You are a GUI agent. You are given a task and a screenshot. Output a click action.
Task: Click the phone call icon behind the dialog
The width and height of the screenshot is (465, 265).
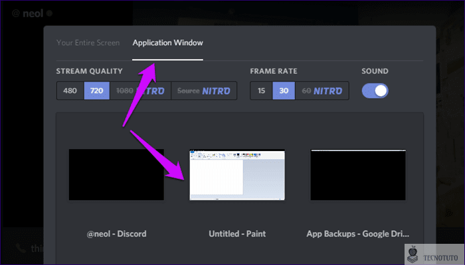(x=21, y=248)
